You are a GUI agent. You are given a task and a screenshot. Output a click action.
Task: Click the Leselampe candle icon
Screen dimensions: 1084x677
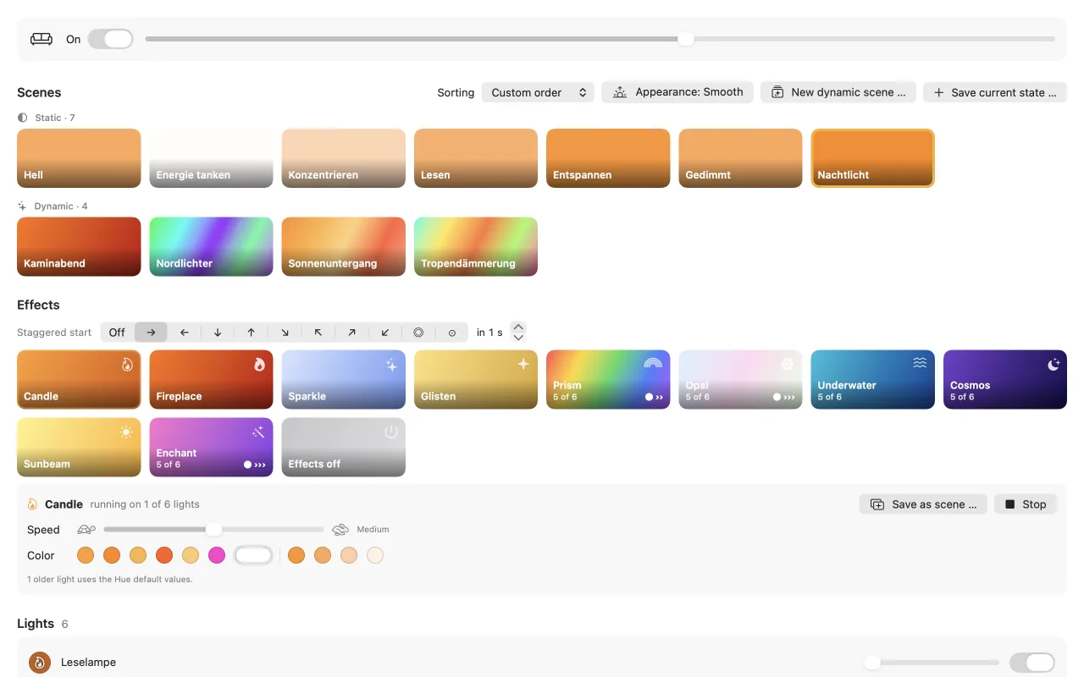pos(40,663)
